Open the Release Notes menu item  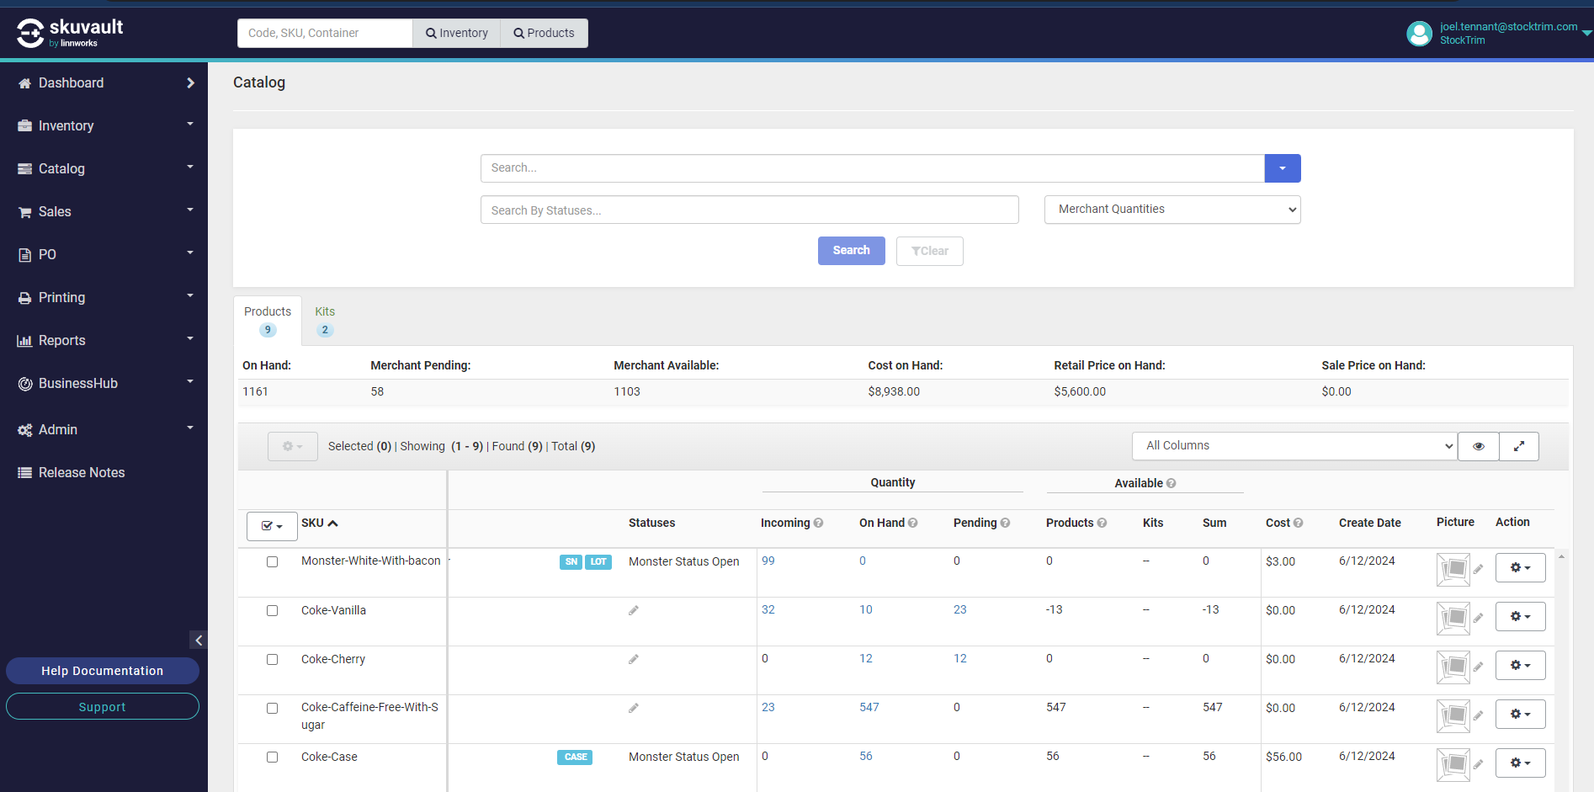click(104, 473)
